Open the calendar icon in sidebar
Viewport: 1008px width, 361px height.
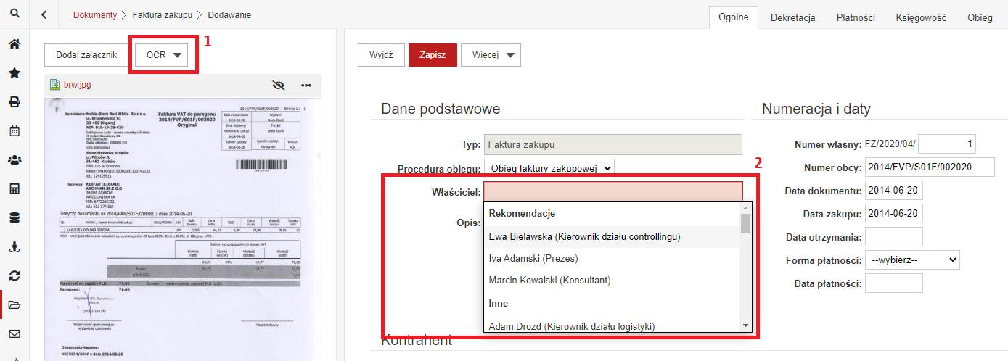[x=15, y=131]
